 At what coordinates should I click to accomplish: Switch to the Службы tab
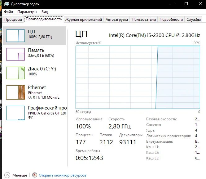193,20
